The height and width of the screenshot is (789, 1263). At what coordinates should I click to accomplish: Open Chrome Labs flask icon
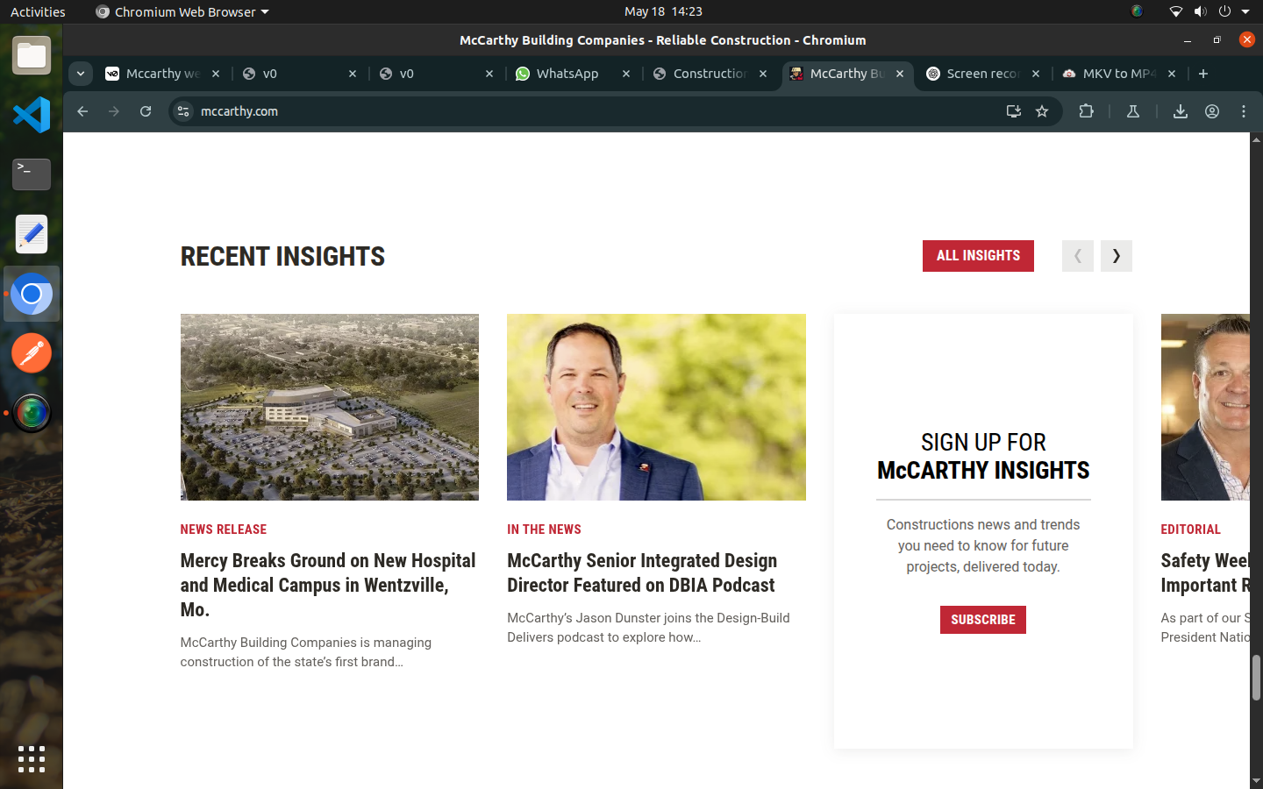tap(1133, 111)
